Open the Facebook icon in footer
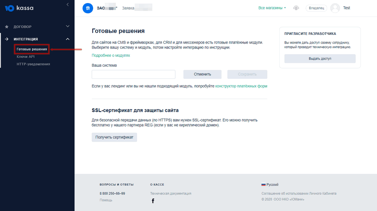The image size is (377, 211). [153, 201]
